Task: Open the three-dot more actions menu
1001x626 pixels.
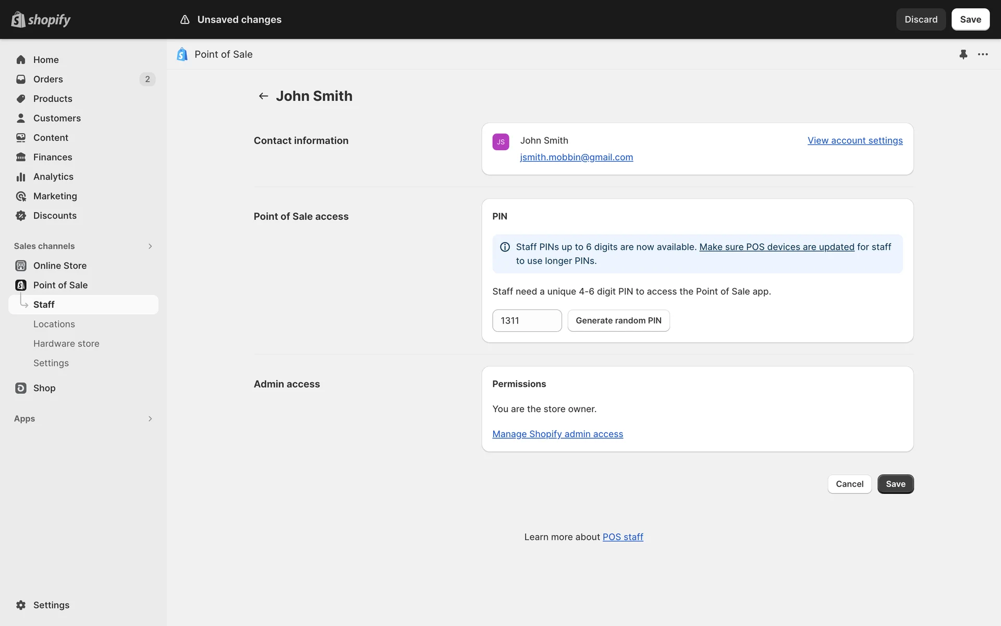Action: tap(983, 54)
